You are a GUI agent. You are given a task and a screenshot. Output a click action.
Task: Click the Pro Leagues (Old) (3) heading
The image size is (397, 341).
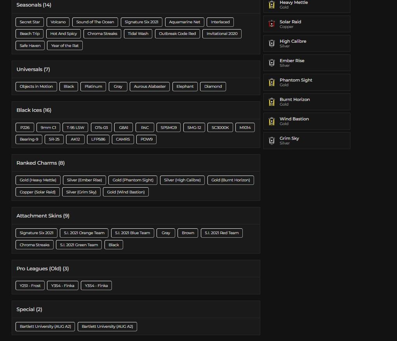pyautogui.click(x=43, y=269)
